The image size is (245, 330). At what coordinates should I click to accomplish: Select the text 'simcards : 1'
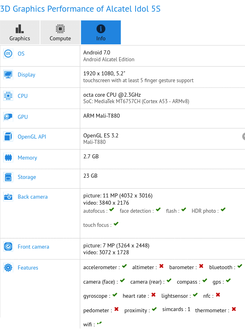tap(176, 309)
